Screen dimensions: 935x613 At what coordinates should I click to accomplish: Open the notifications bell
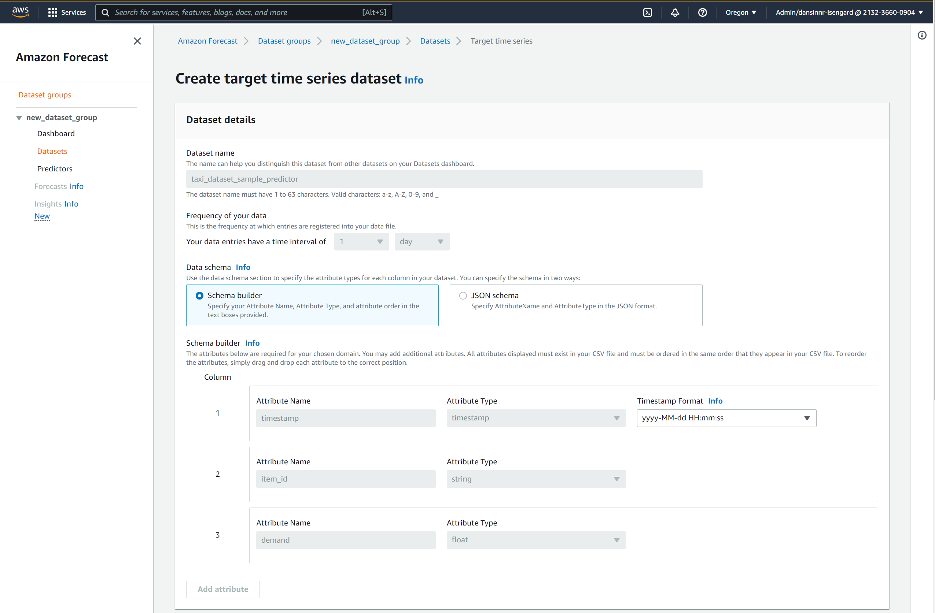pos(675,12)
